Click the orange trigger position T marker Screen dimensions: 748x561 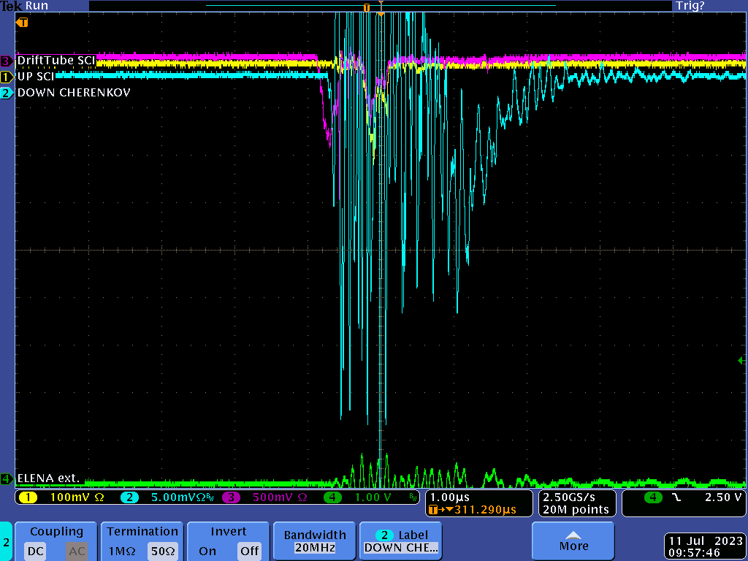[23, 23]
